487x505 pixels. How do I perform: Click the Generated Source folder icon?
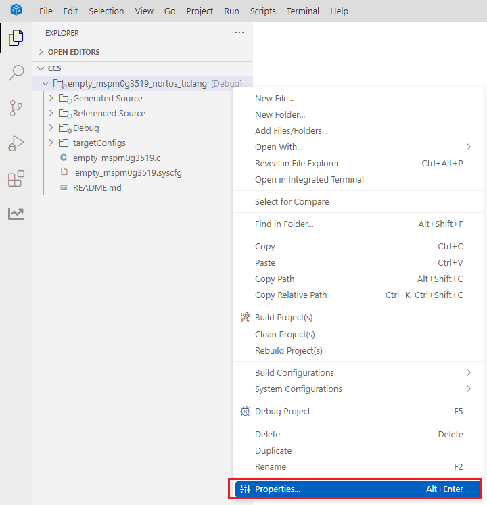click(65, 98)
